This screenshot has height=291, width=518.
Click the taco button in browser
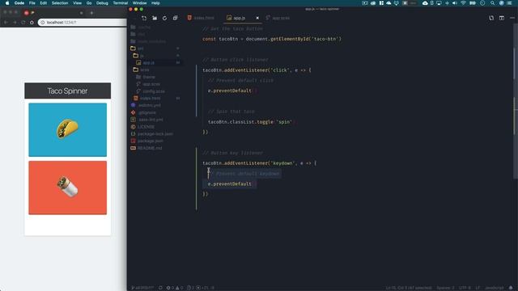coord(68,129)
